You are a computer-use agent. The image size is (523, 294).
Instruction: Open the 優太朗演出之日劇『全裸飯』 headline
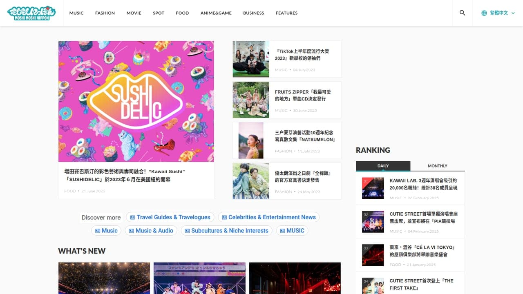point(303,176)
